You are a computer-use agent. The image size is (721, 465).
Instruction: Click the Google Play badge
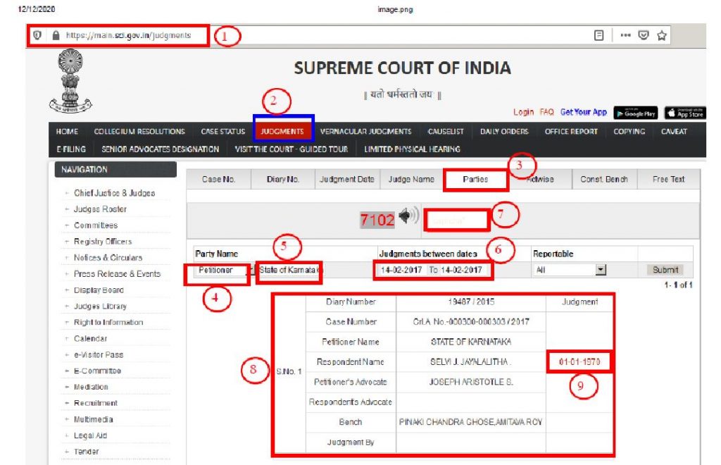pos(636,113)
